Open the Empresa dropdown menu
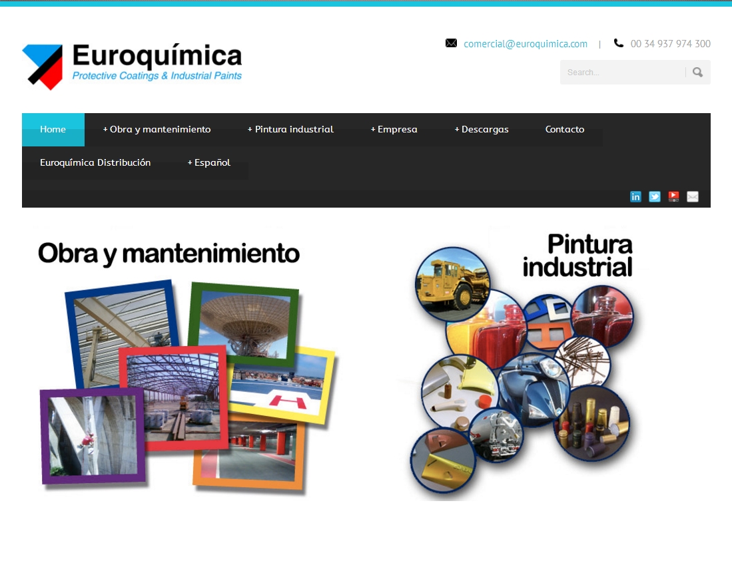The height and width of the screenshot is (561, 732). (394, 129)
